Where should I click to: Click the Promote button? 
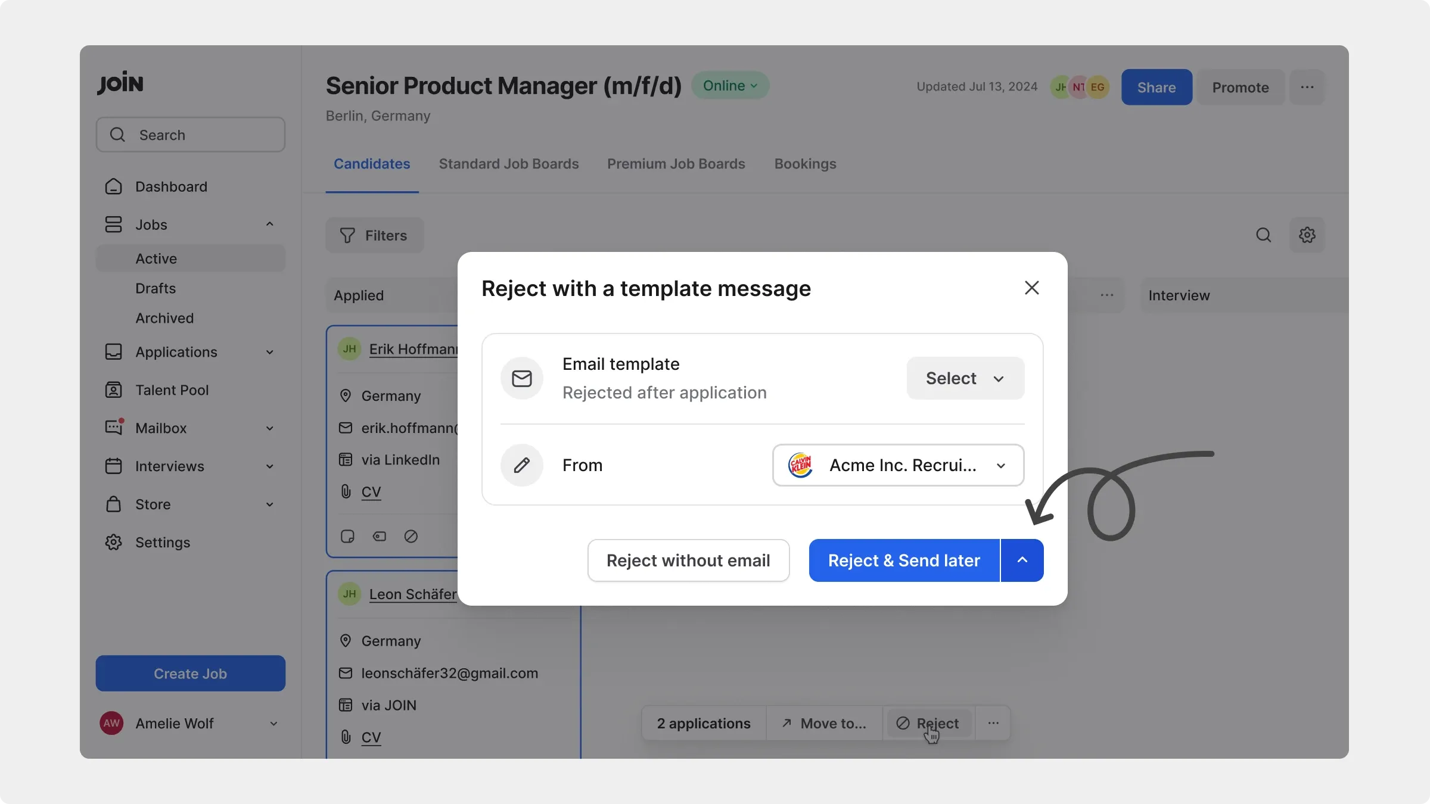[x=1241, y=87]
